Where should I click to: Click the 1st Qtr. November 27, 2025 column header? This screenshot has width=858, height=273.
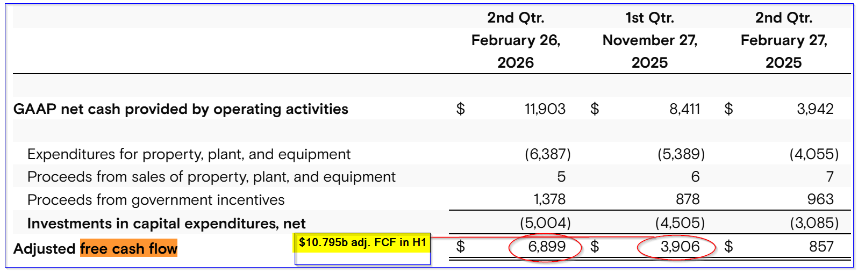[x=649, y=40]
